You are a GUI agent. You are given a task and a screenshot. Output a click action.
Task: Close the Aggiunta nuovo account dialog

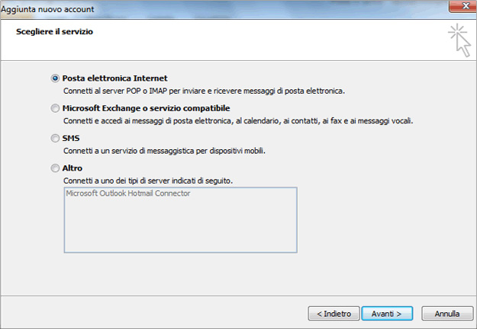(463, 6)
